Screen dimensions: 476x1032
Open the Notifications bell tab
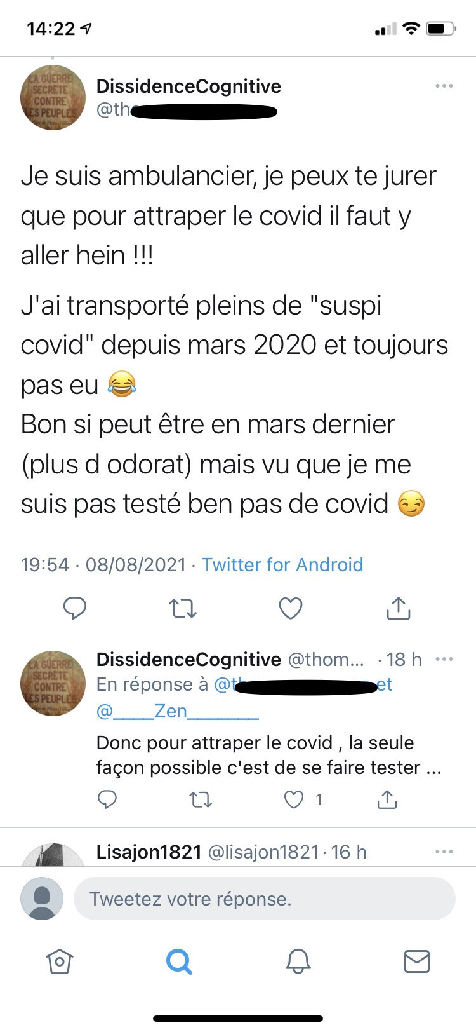298,961
